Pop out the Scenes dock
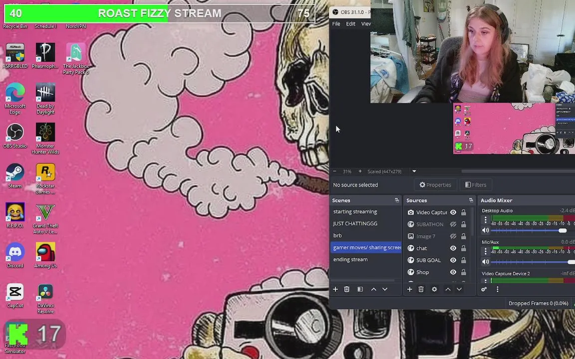This screenshot has height=359, width=575. pyautogui.click(x=396, y=200)
